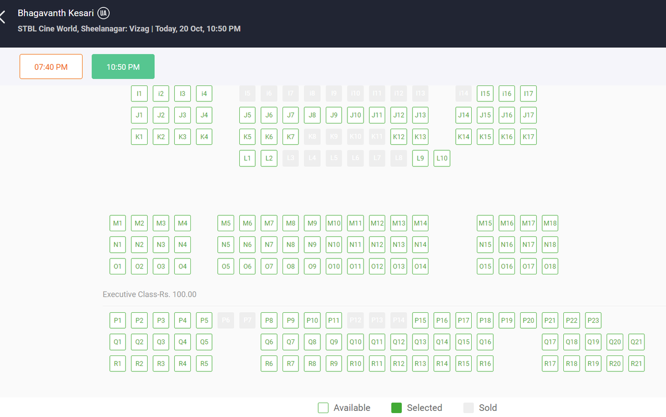Click the Available legend box

(x=324, y=408)
